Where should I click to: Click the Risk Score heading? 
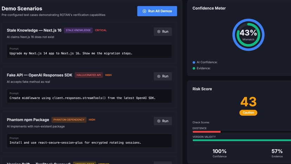(202, 89)
